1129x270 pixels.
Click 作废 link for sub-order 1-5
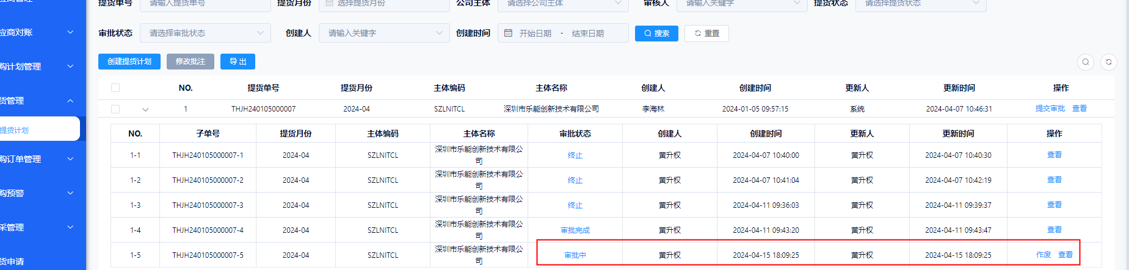pyautogui.click(x=1044, y=255)
